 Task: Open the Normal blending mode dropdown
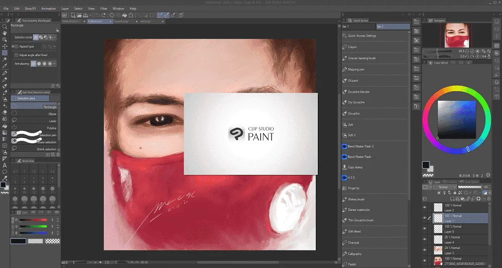click(445, 187)
